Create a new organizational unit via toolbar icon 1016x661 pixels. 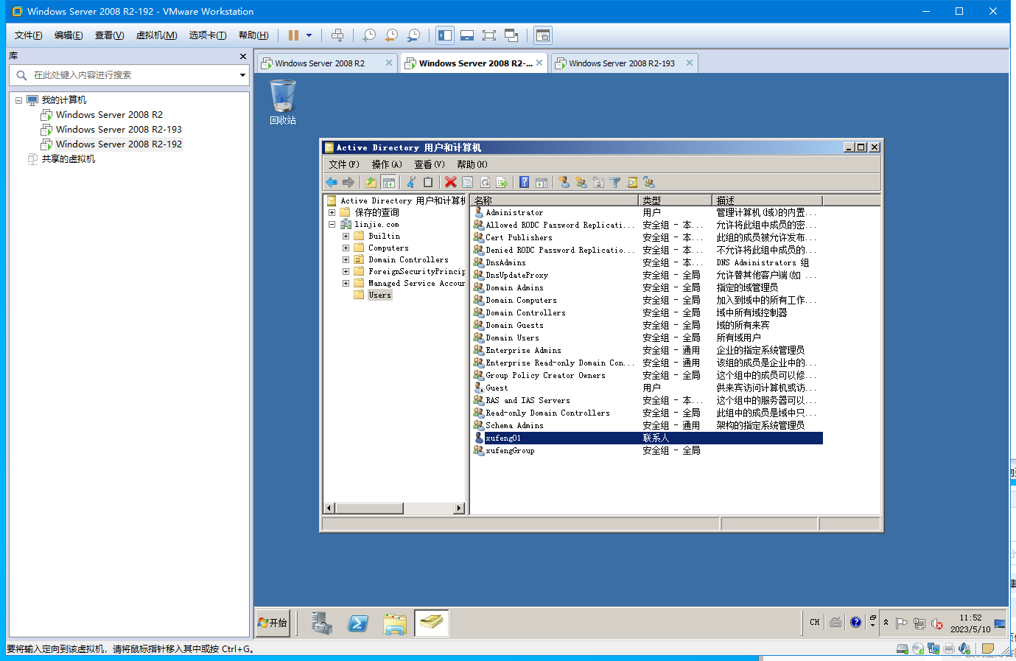click(598, 182)
